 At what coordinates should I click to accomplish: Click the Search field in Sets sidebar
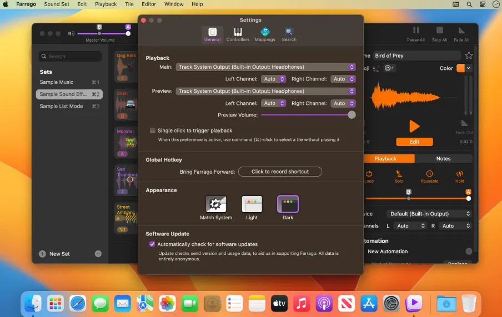point(71,57)
